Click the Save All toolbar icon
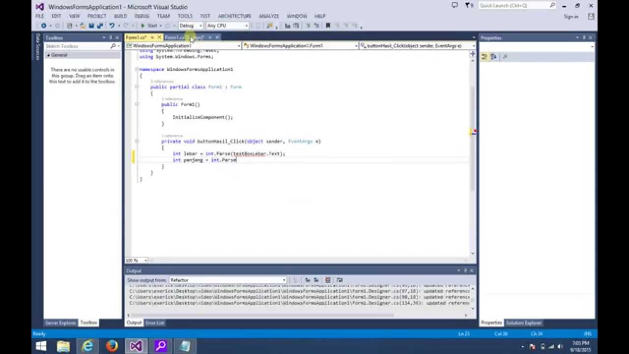Viewport: 629px width, 354px height. (x=100, y=26)
